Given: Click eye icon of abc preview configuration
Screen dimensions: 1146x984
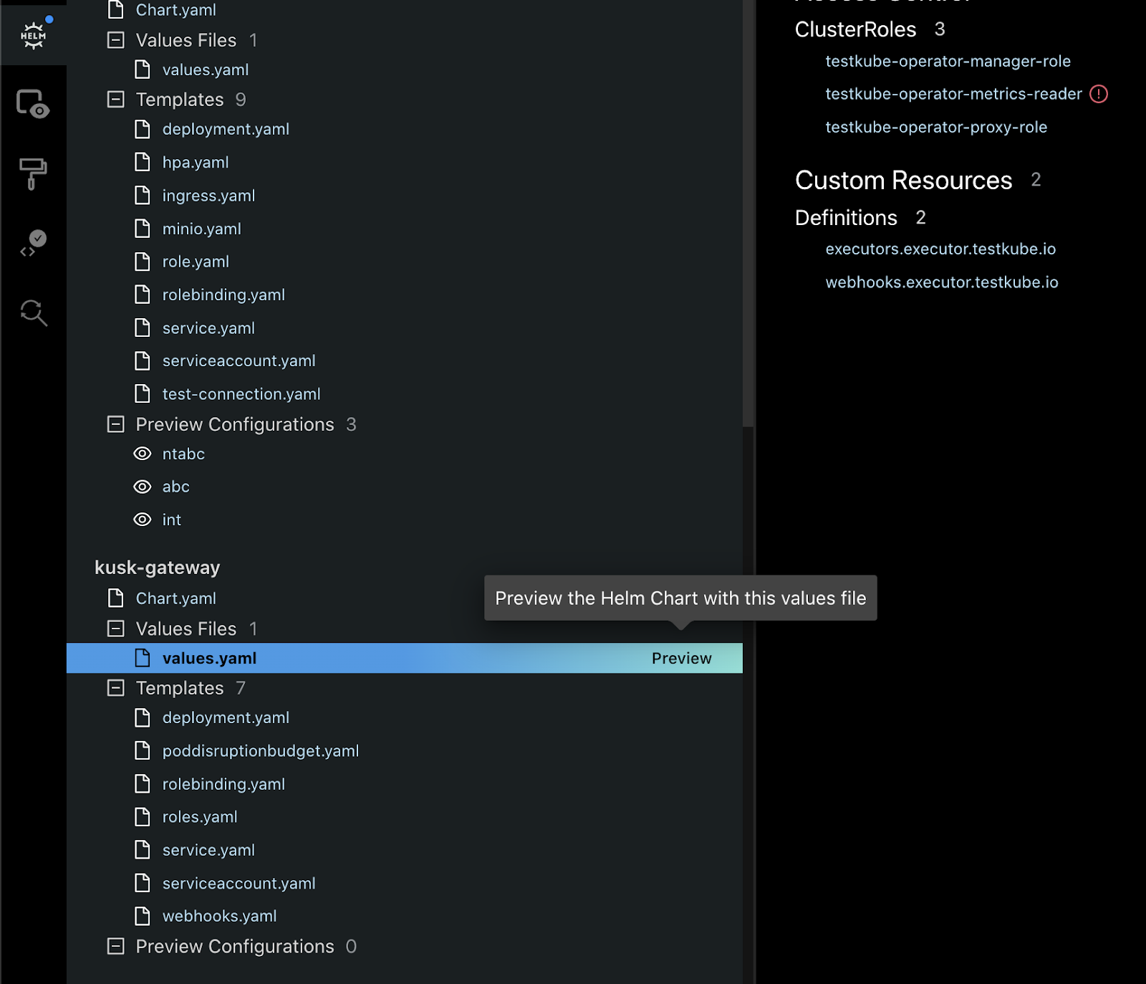Looking at the screenshot, I should coord(143,487).
